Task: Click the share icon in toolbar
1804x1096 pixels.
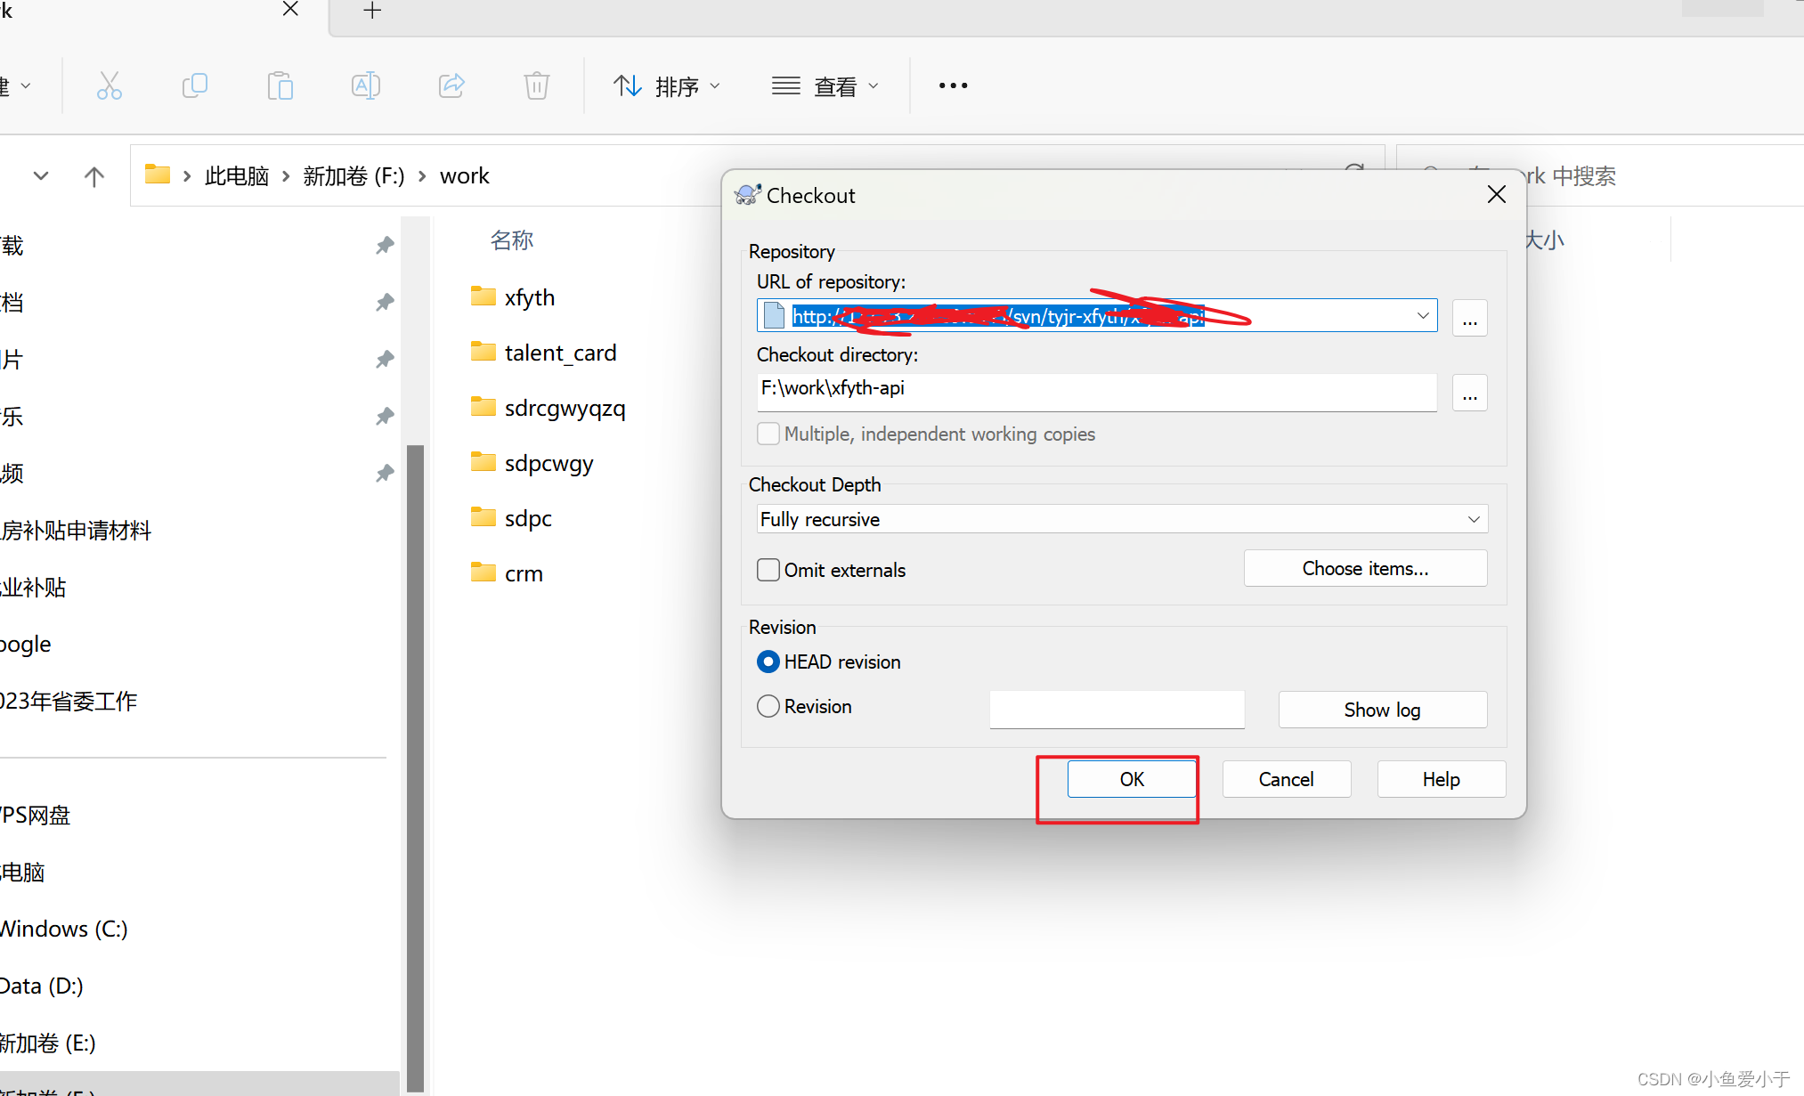Action: (451, 86)
